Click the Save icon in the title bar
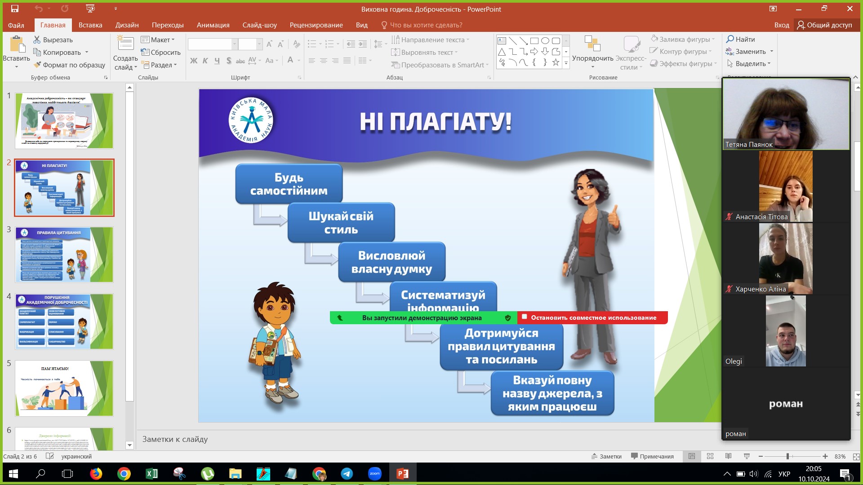This screenshot has height=485, width=863. point(15,9)
